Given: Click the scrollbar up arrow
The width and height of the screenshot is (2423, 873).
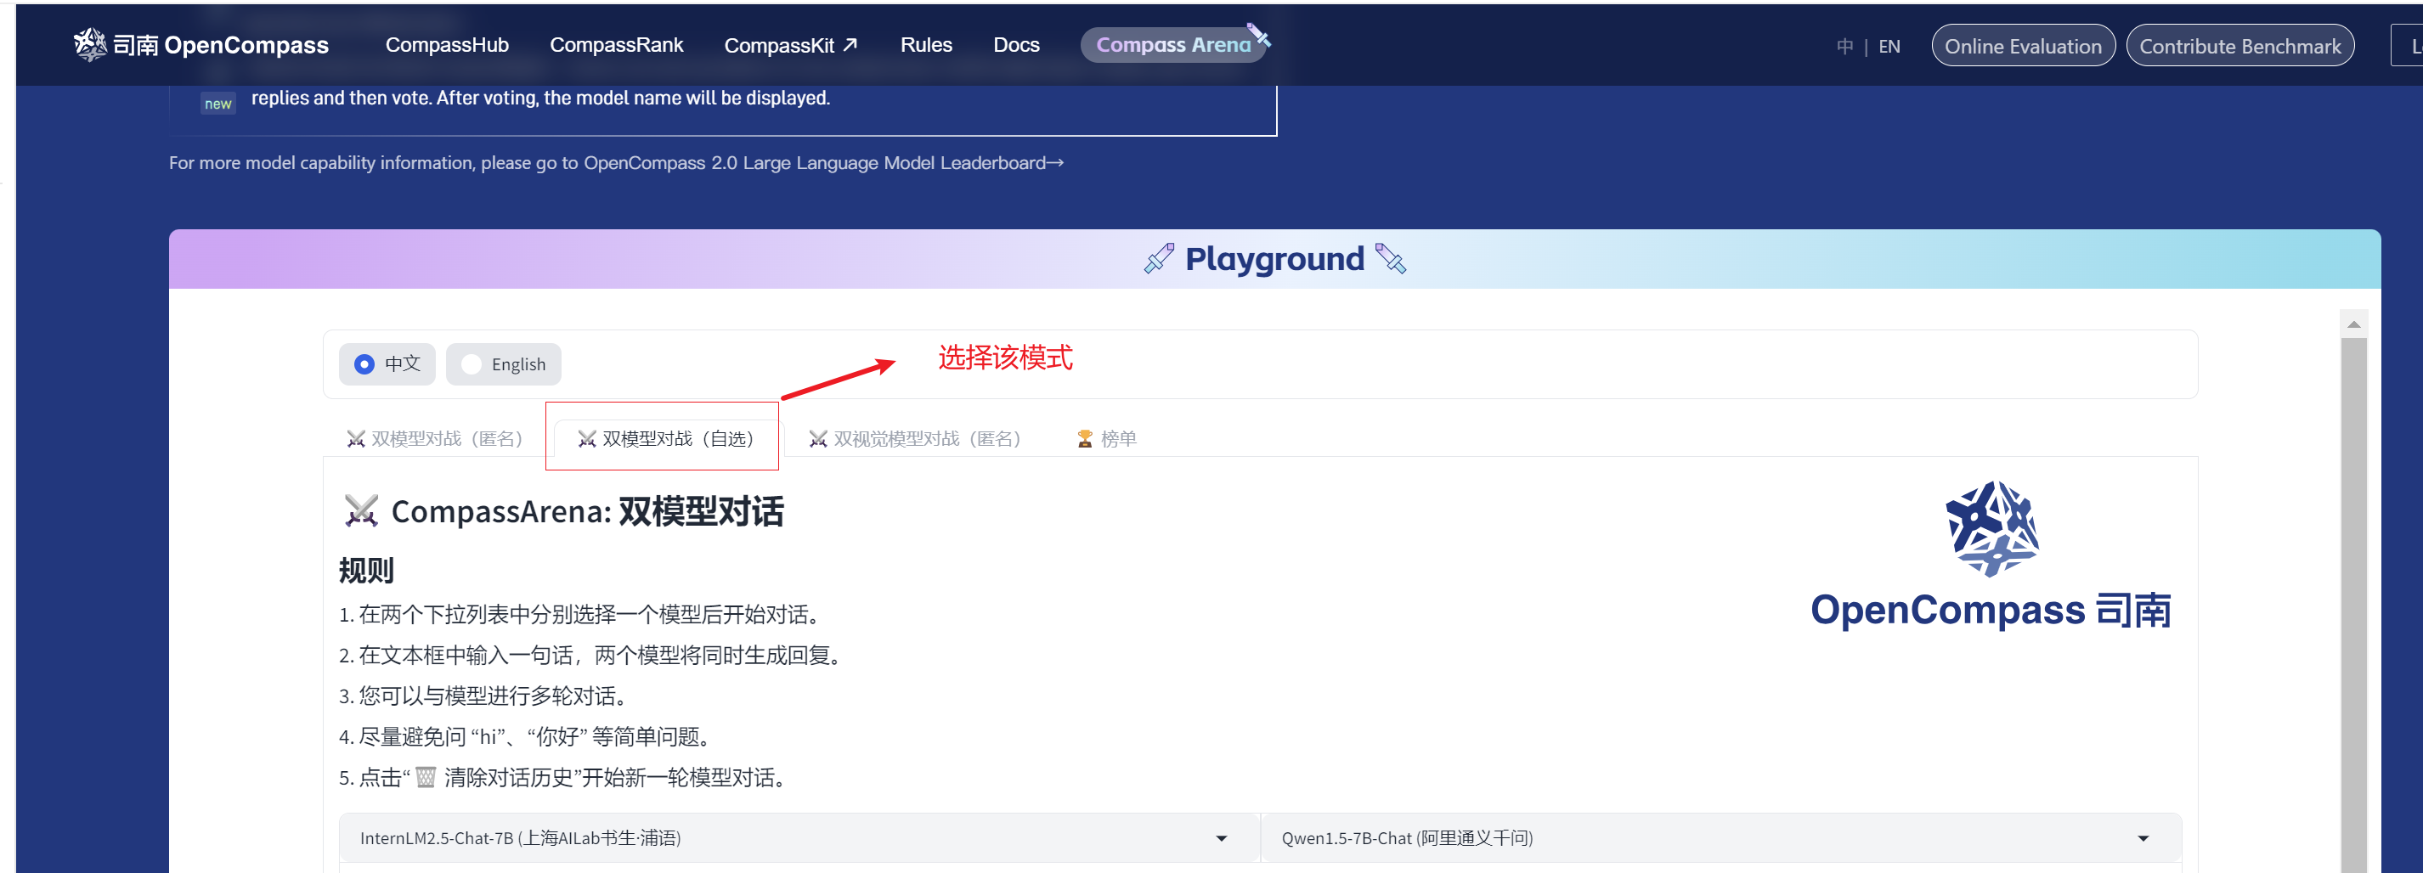Looking at the screenshot, I should [2353, 324].
